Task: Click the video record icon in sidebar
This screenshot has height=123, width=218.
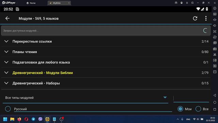Action: tap(215, 60)
